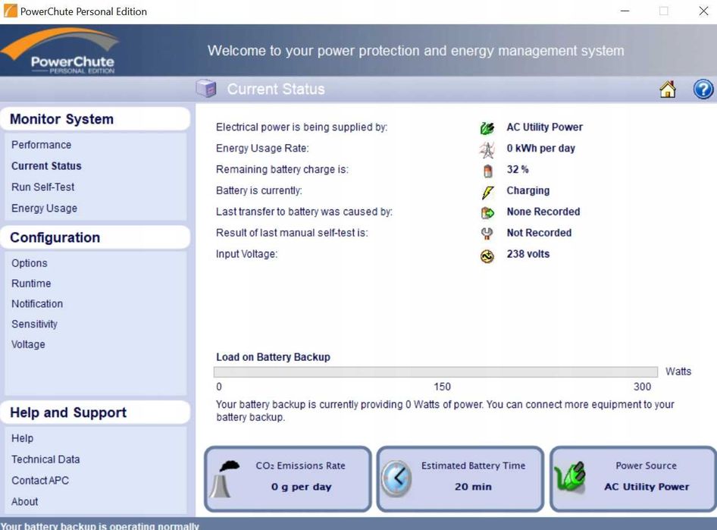Select Run Self-Test in Monitor System

pyautogui.click(x=43, y=187)
